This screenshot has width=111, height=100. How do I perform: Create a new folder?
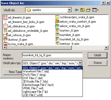tap(89, 10)
